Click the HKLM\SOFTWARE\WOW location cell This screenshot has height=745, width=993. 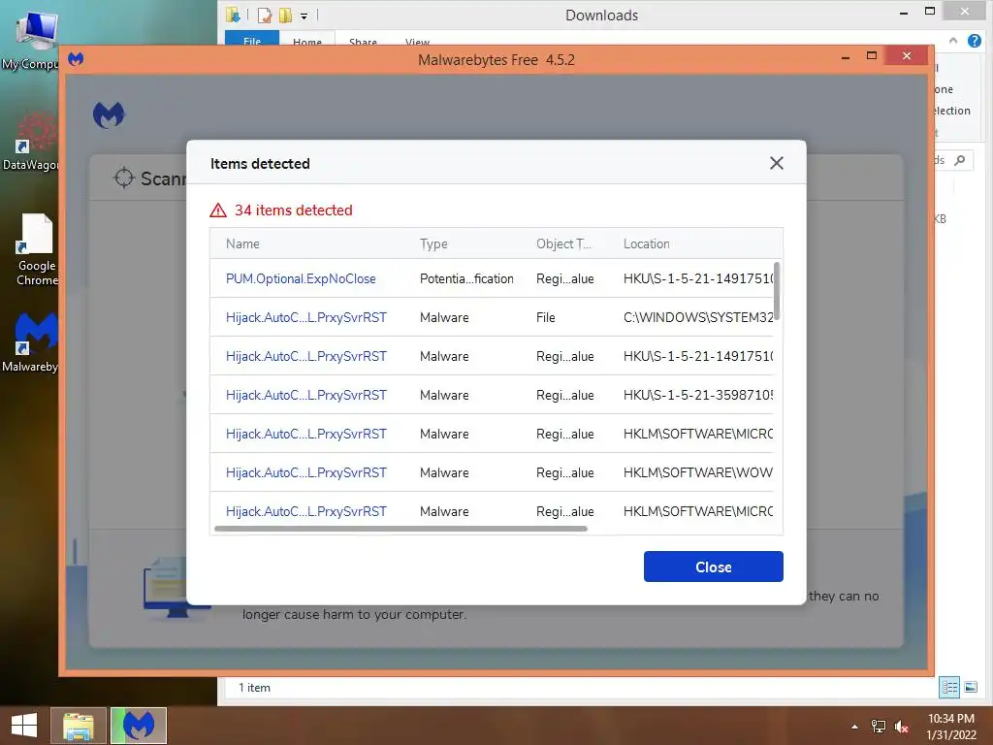(x=698, y=472)
